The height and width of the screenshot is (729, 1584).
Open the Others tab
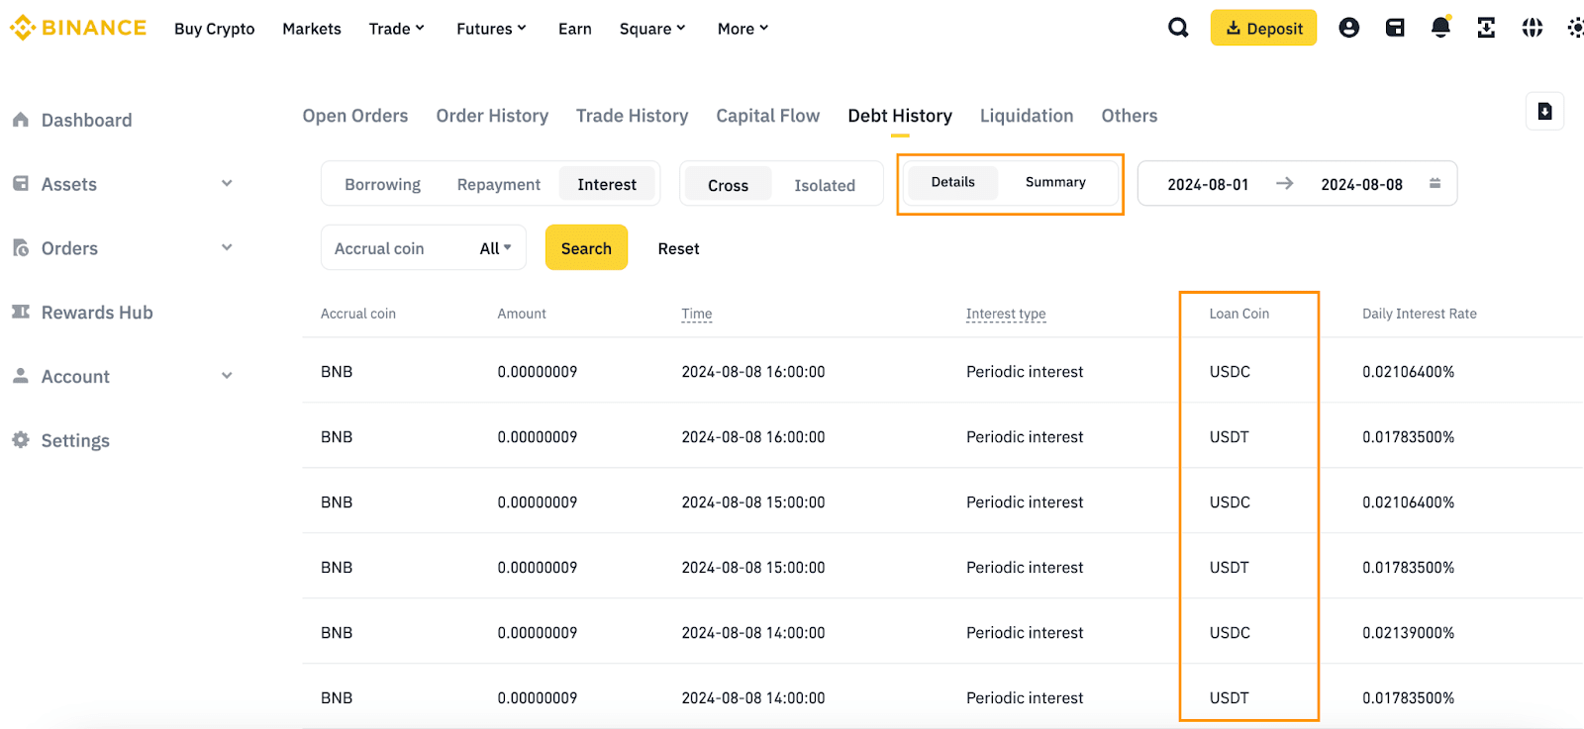click(x=1130, y=116)
